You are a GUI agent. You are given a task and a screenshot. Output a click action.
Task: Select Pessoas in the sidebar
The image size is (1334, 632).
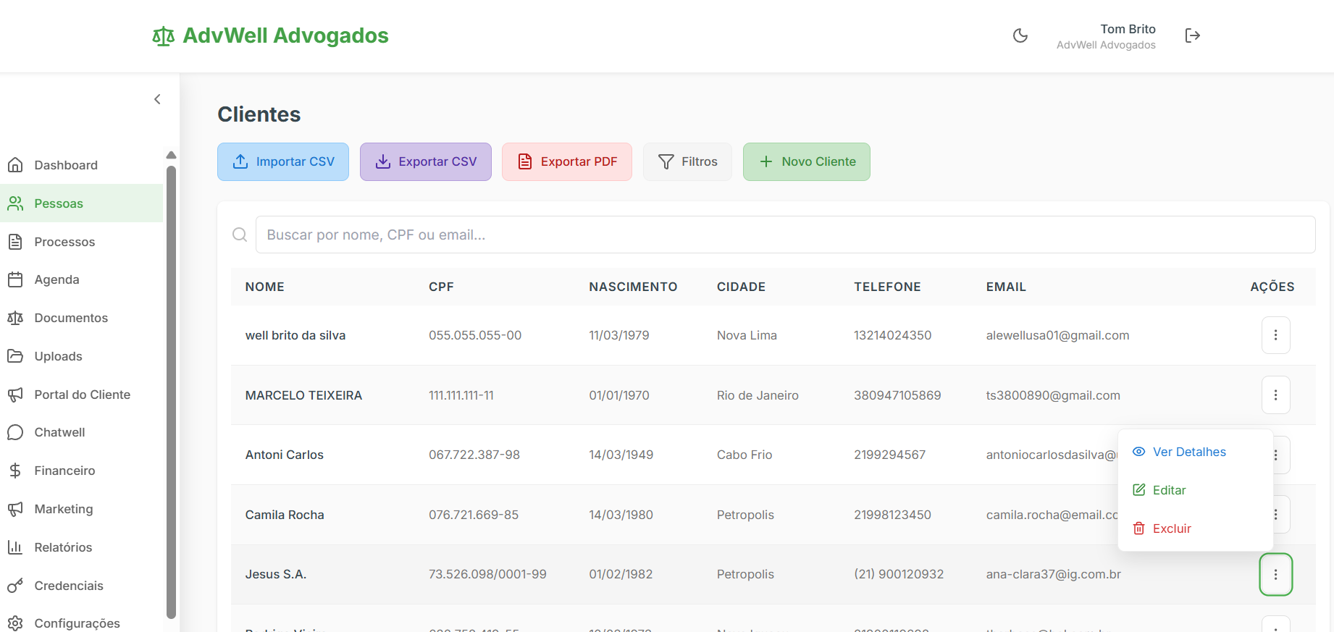82,203
